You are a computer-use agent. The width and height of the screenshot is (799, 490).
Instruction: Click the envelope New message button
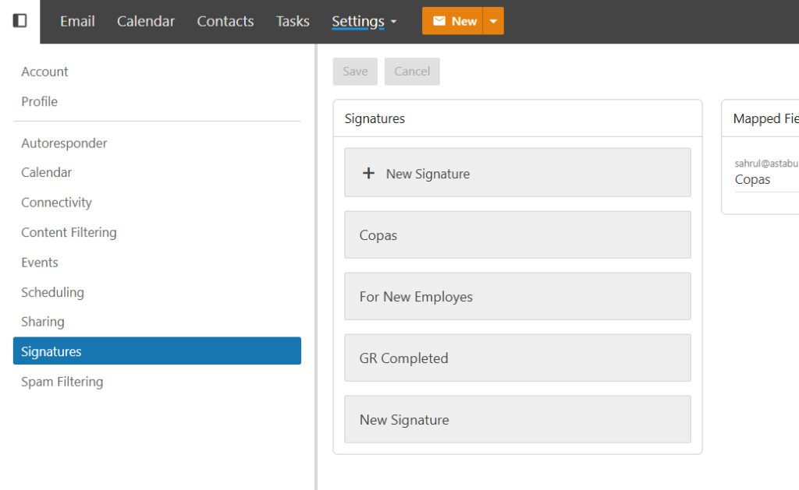pos(453,21)
